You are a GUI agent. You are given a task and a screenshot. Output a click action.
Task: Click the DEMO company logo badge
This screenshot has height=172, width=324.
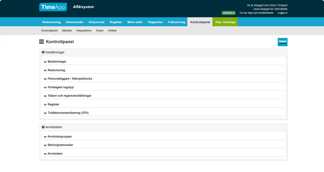click(x=282, y=42)
